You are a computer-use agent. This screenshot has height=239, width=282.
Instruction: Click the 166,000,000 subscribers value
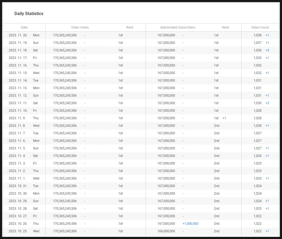[166, 231]
